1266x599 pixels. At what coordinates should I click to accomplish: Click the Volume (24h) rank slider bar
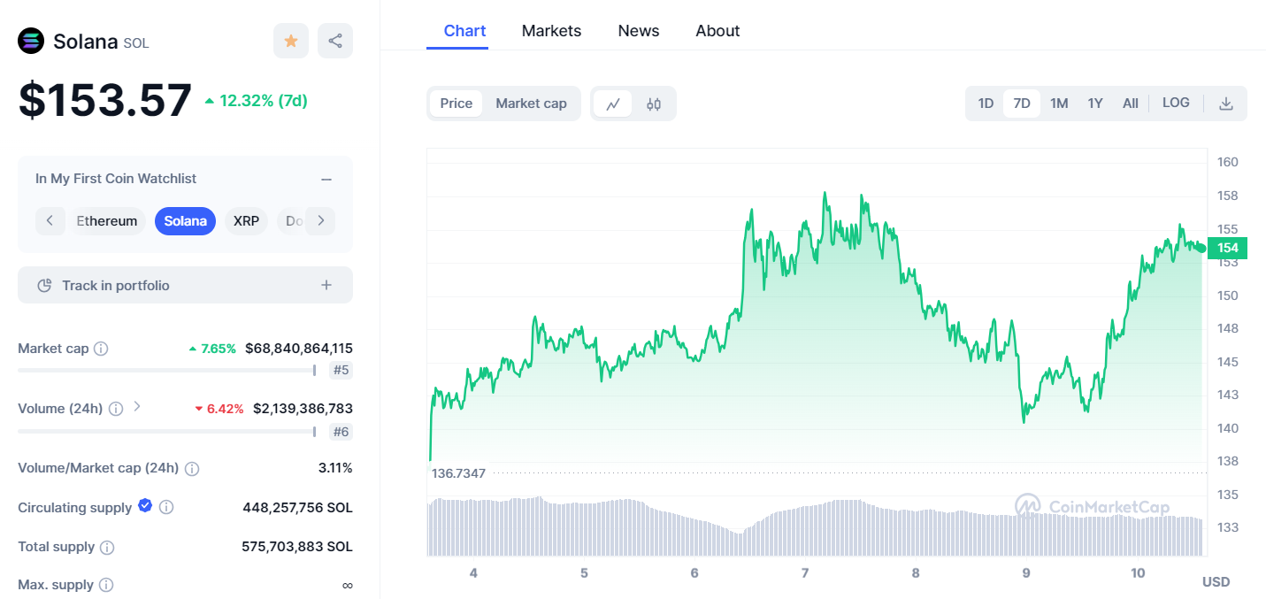point(166,432)
